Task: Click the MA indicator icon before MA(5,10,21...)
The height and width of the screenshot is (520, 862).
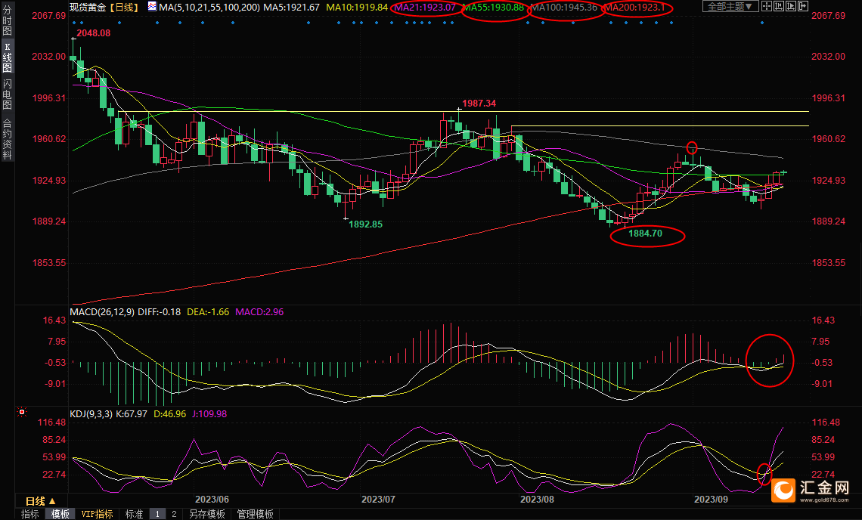Action: (152, 7)
